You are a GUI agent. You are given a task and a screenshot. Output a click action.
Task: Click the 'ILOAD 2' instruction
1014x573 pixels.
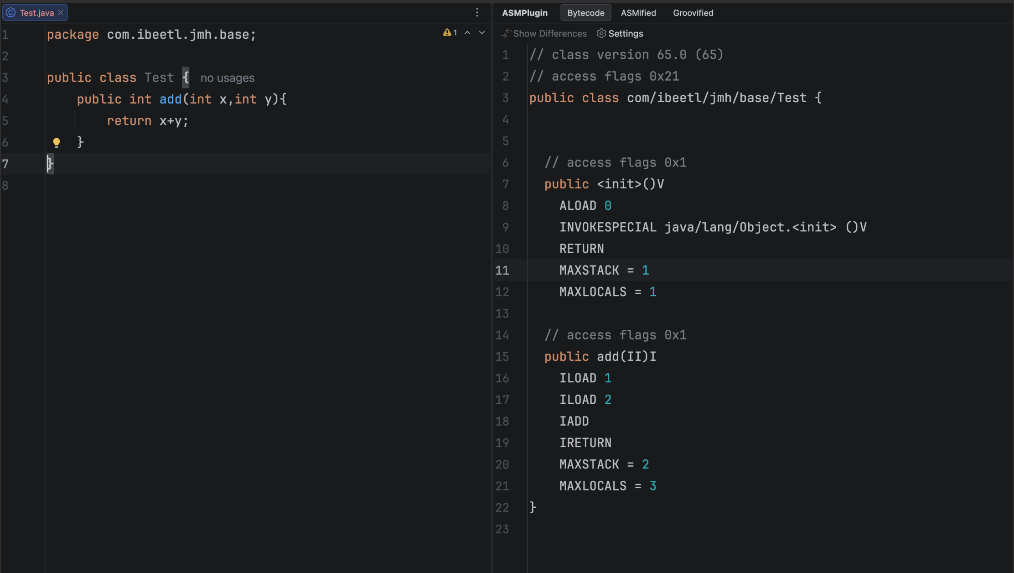(585, 400)
